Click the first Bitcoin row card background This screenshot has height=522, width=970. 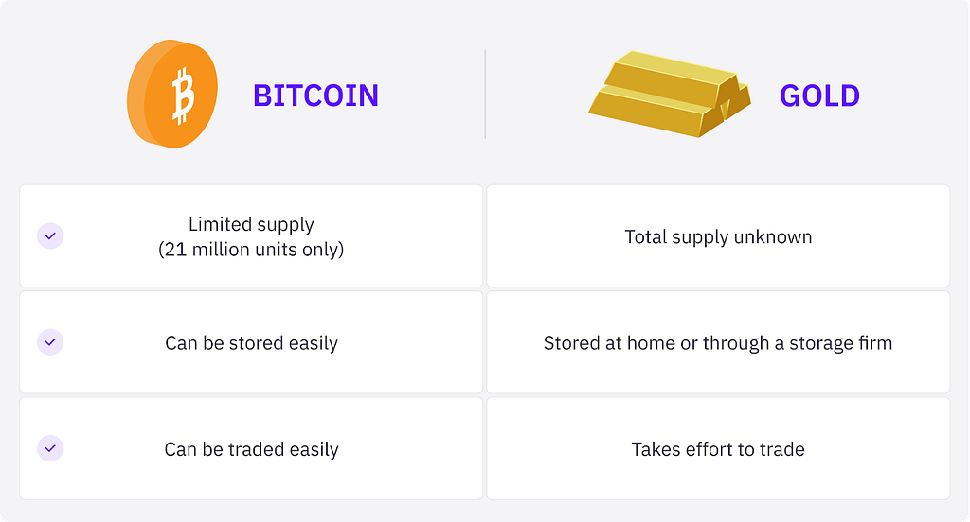point(251,236)
